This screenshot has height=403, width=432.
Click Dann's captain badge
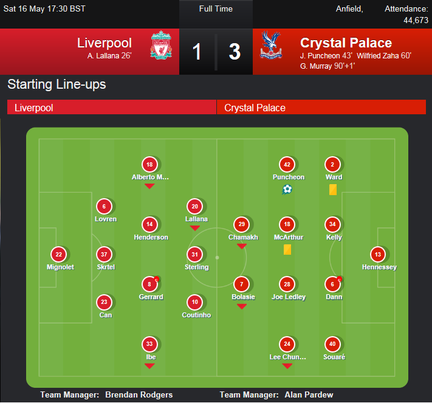click(x=340, y=280)
